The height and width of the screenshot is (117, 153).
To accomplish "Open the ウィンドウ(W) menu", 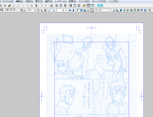I will (x=99, y=2).
